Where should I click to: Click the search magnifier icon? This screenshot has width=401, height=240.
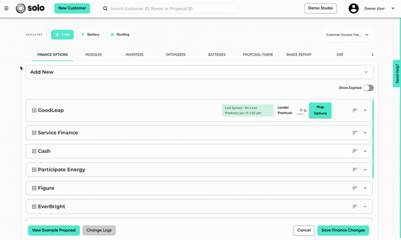pos(105,8)
